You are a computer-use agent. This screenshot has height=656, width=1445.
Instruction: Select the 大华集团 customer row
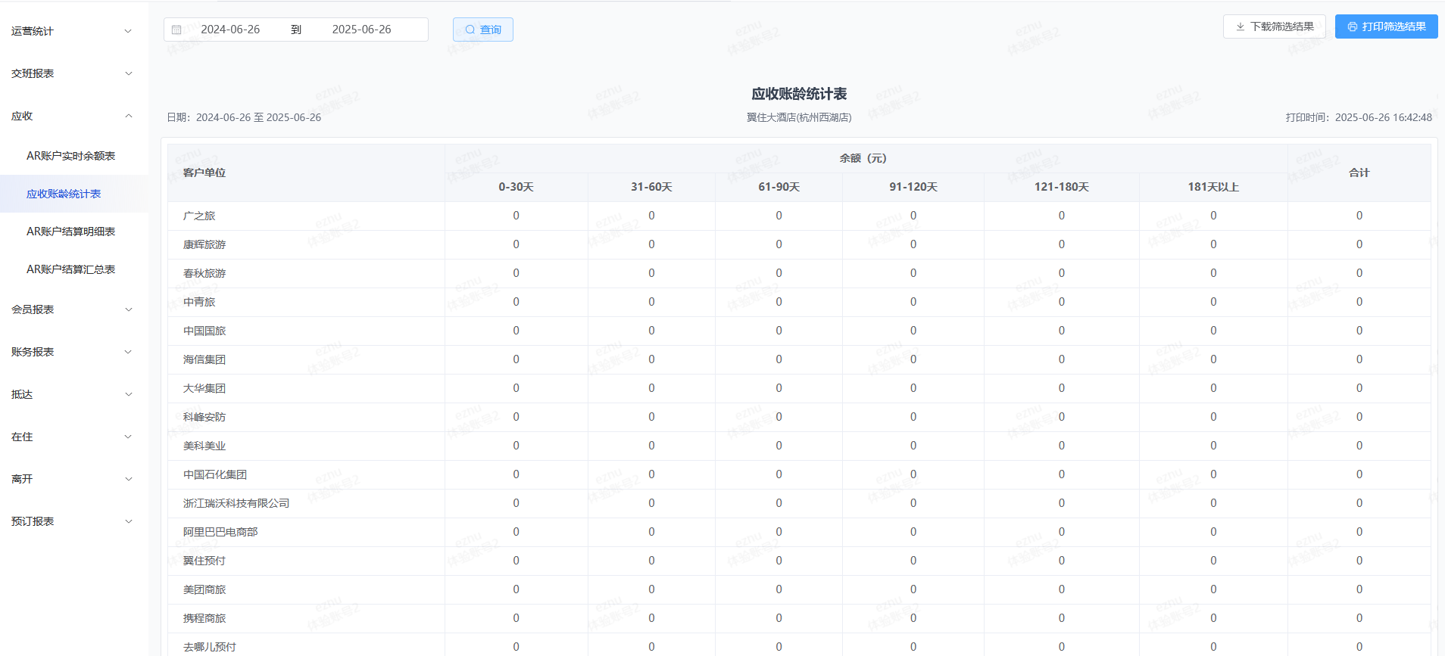tap(799, 388)
